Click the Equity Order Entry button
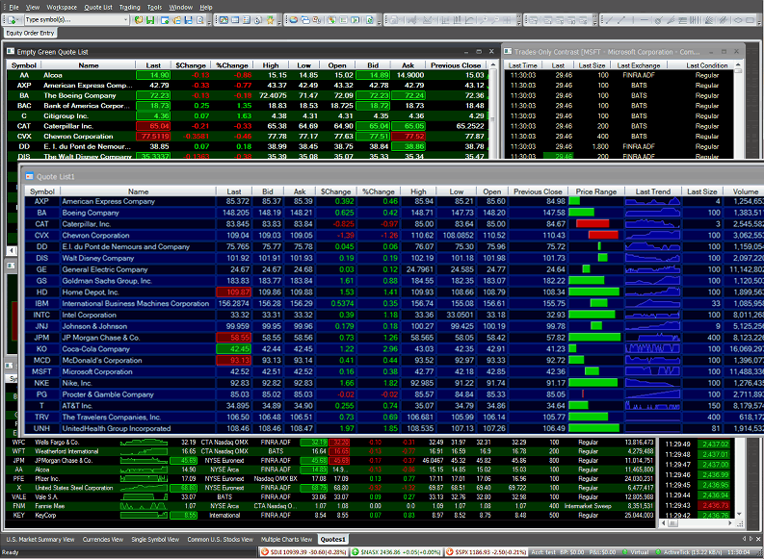The image size is (764, 559). tap(30, 33)
